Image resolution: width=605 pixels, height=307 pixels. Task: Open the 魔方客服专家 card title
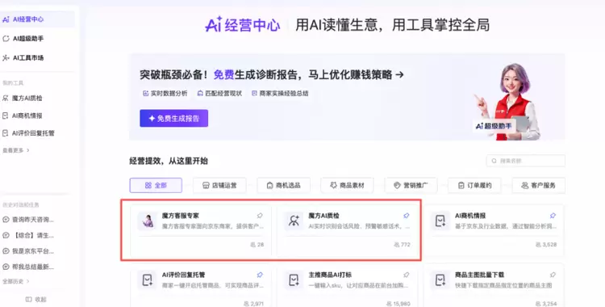tap(180, 216)
